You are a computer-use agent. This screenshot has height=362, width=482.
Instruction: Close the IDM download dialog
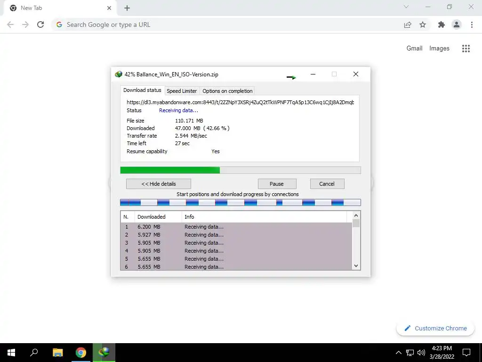click(356, 74)
